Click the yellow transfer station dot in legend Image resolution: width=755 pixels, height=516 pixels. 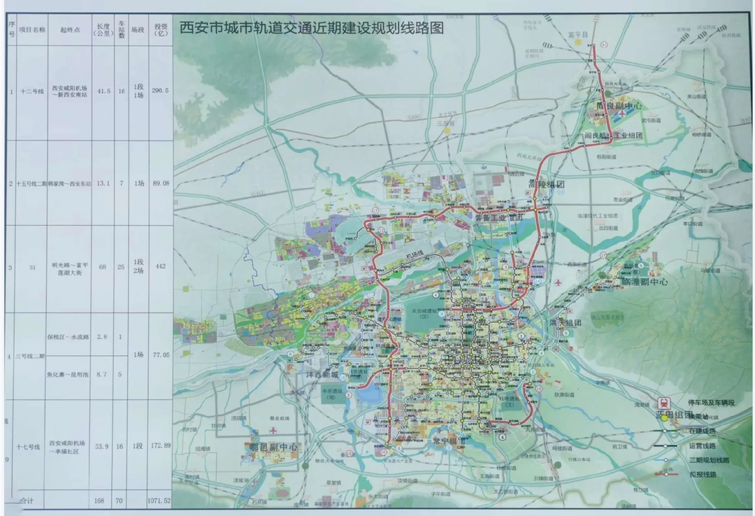click(665, 417)
